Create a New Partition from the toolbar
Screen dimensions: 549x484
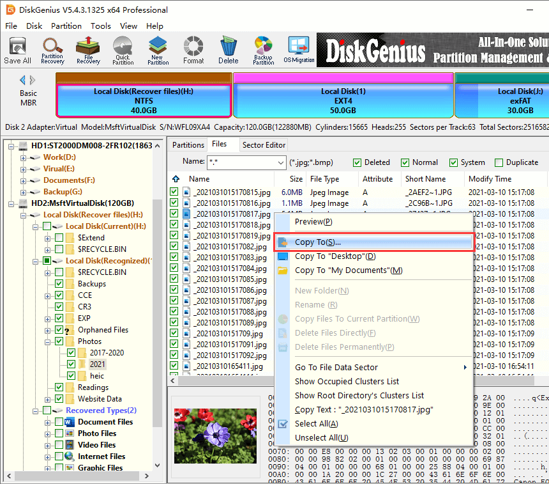click(x=158, y=50)
